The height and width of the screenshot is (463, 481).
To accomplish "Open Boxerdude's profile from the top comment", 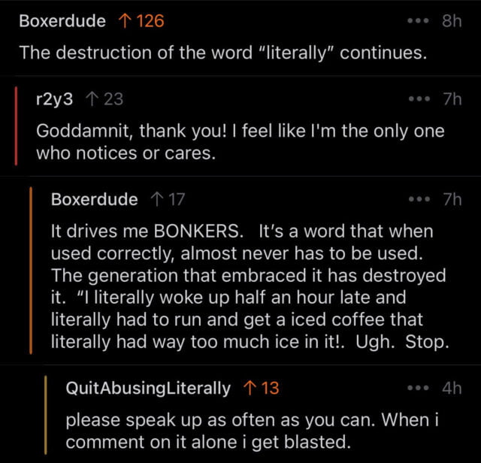I will 62,21.
